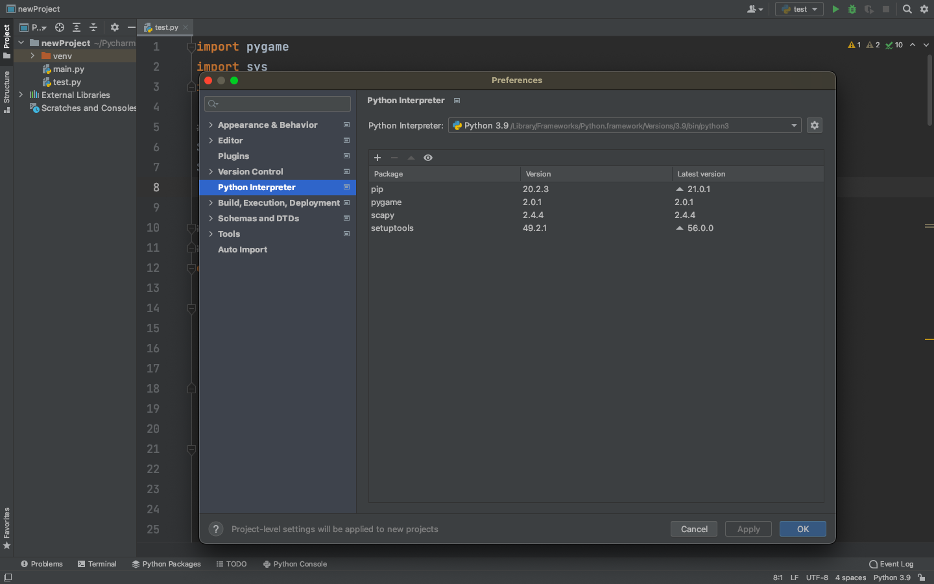Expand the venv folder

coord(32,56)
